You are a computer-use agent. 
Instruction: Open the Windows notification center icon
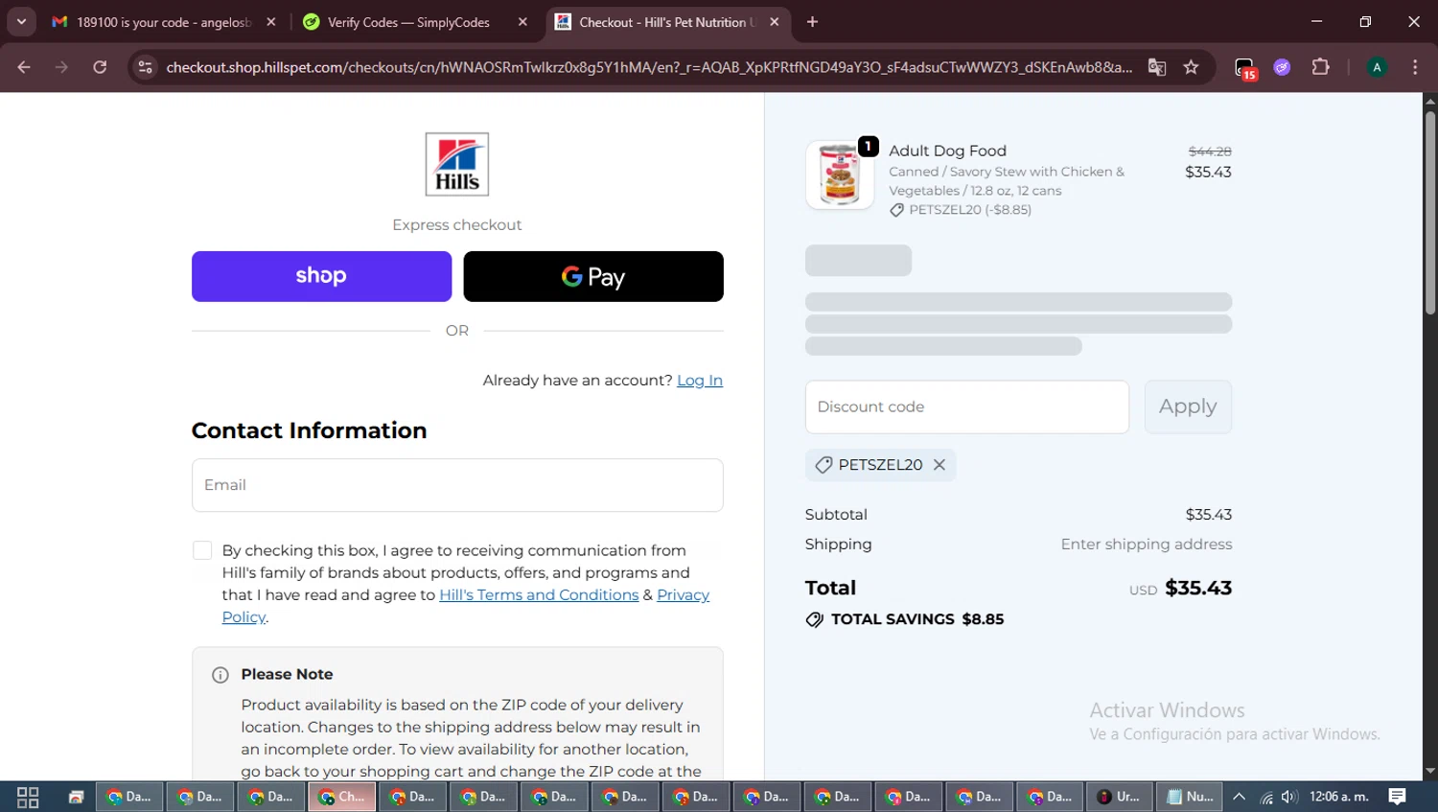pyautogui.click(x=1398, y=797)
